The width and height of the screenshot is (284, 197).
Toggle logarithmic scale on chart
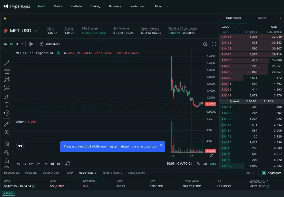(204, 164)
